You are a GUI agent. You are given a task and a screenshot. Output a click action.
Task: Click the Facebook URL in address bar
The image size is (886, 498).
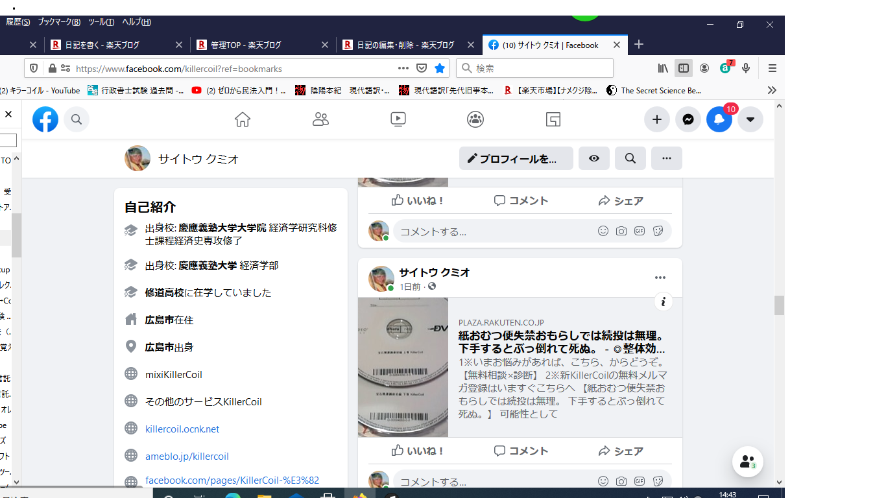(179, 68)
